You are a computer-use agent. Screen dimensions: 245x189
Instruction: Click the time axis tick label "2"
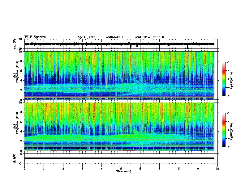[x=63, y=169]
